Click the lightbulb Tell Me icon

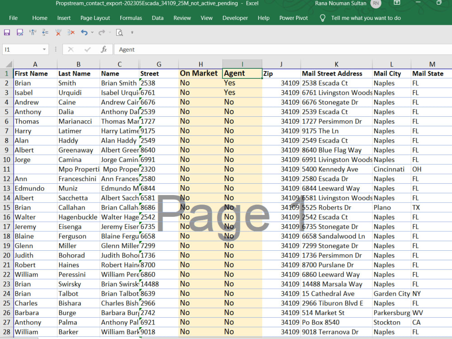pyautogui.click(x=323, y=18)
